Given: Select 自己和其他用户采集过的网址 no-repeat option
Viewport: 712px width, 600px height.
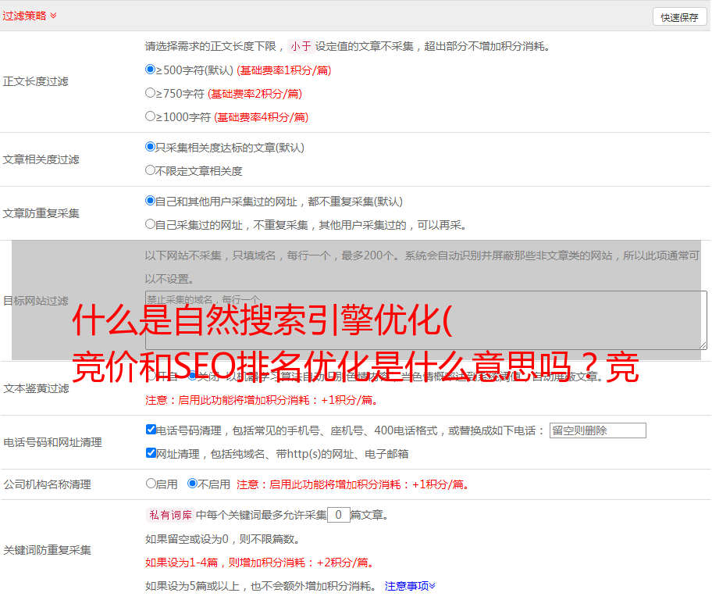Looking at the screenshot, I should [x=151, y=201].
